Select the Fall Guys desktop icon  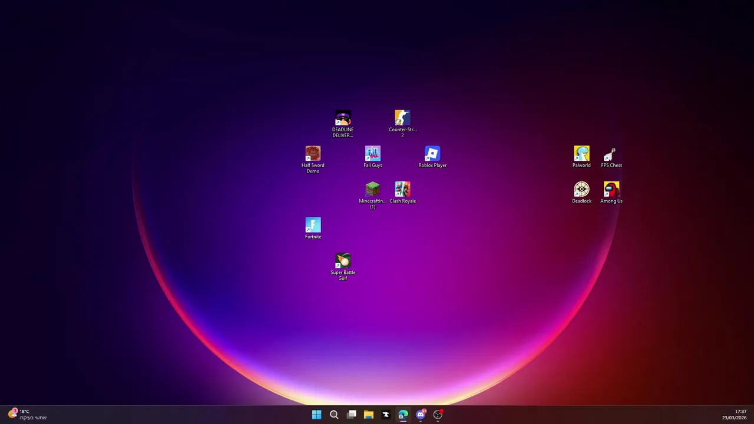tap(372, 157)
